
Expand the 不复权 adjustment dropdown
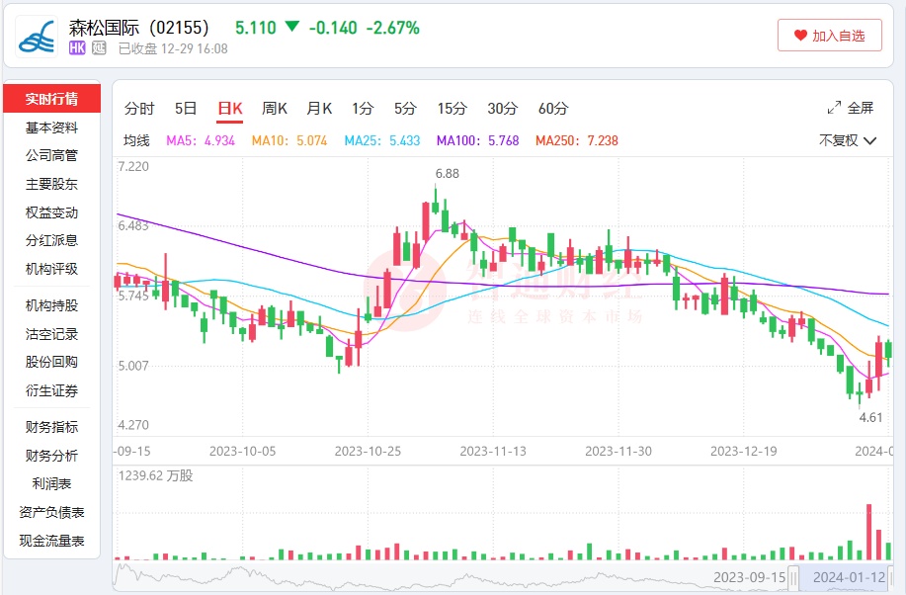848,140
